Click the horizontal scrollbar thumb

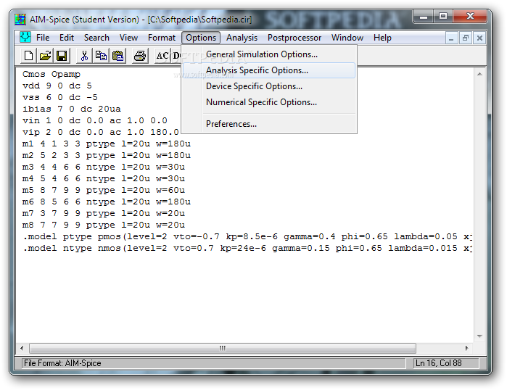223,349
